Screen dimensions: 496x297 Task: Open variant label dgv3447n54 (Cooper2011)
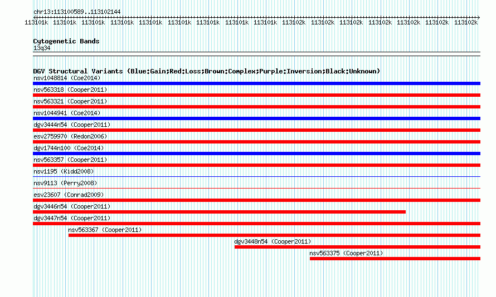[72, 218]
